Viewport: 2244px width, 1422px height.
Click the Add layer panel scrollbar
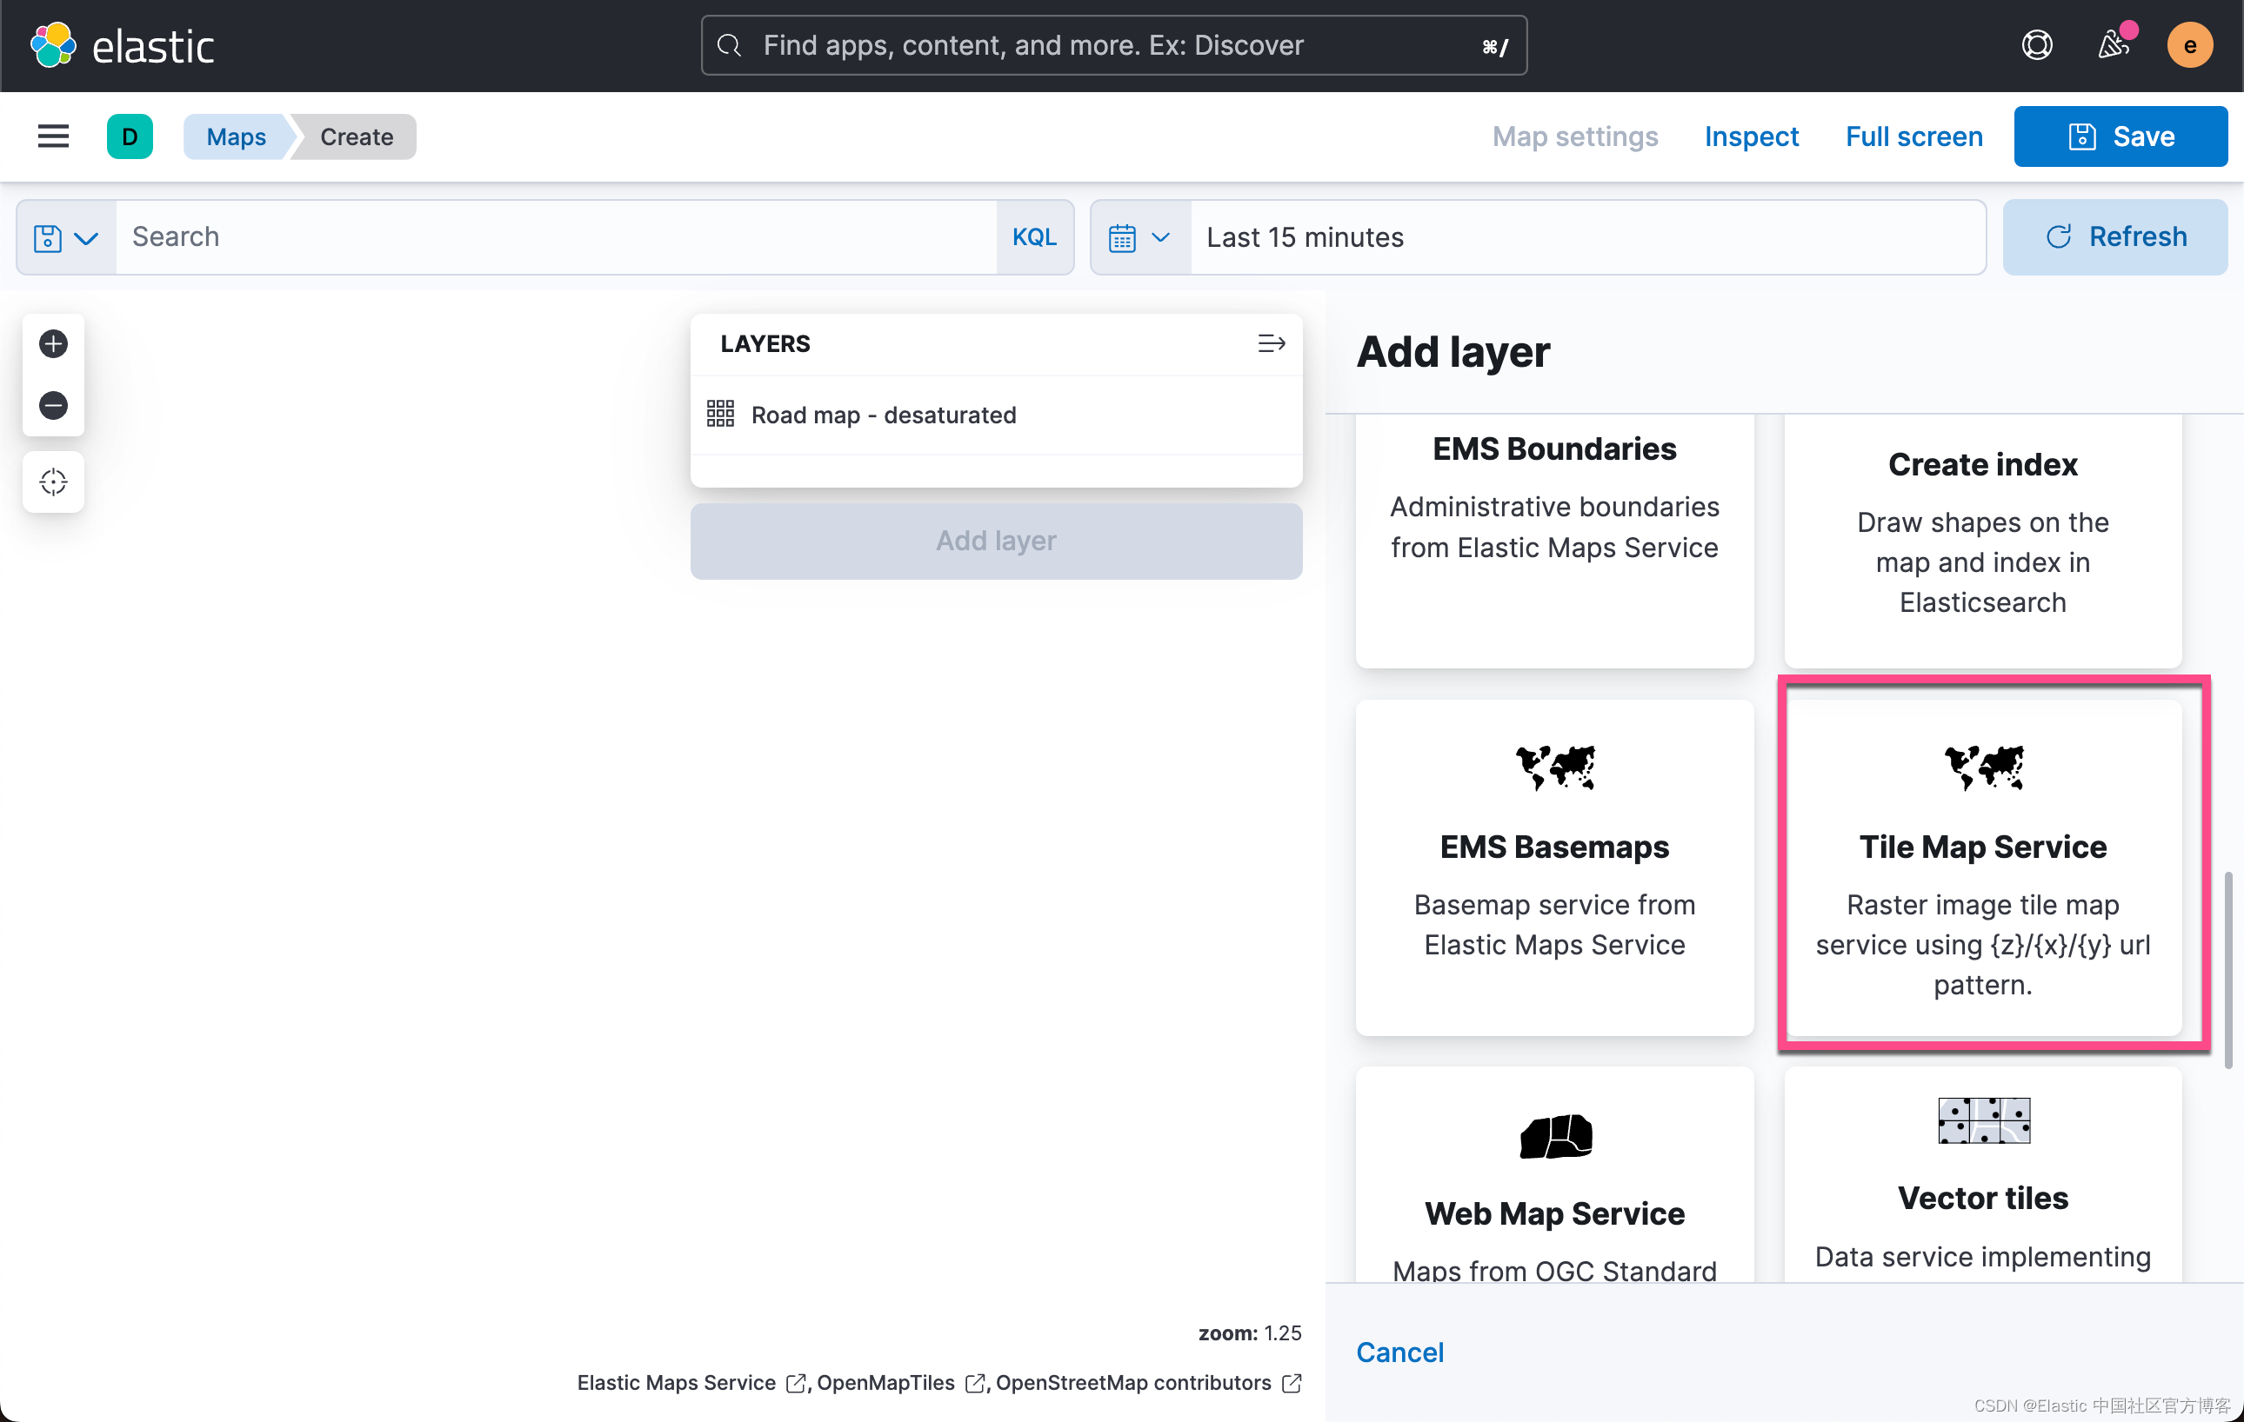click(x=2227, y=968)
